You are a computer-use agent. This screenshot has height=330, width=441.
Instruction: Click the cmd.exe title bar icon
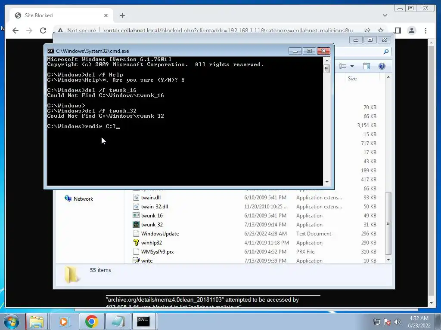coord(51,51)
